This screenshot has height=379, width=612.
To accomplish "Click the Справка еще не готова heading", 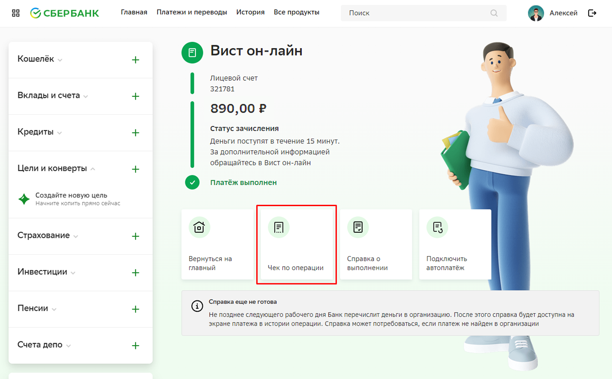I will [243, 302].
